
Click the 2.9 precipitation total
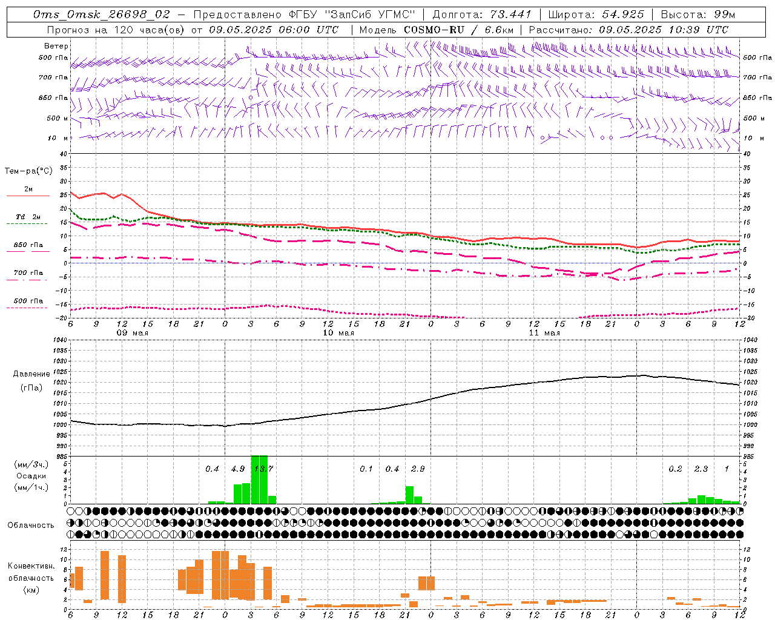418,469
